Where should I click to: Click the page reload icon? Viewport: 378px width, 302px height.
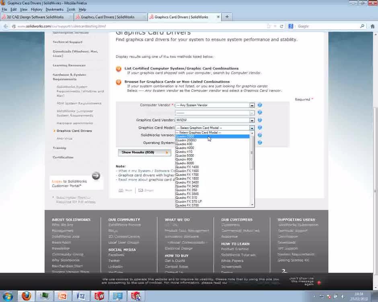point(281,26)
